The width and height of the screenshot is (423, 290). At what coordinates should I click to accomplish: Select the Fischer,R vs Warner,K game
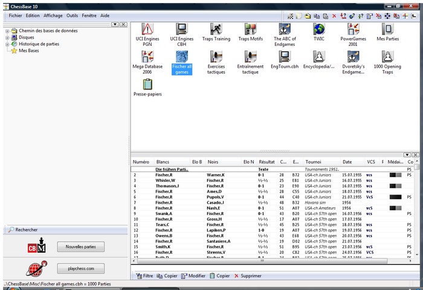[x=272, y=175]
